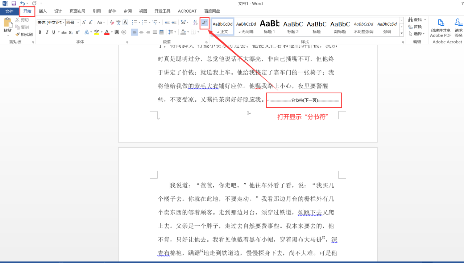Open the phonetic guide (拼音) tool
The height and width of the screenshot is (263, 464).
point(119,22)
